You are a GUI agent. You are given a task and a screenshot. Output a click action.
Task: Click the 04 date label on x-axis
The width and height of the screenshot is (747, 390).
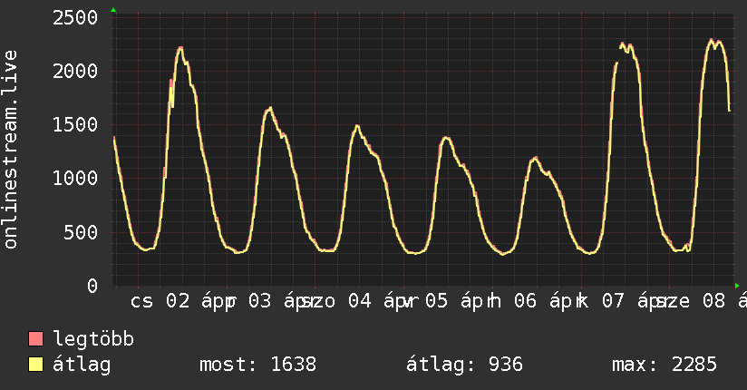359,301
